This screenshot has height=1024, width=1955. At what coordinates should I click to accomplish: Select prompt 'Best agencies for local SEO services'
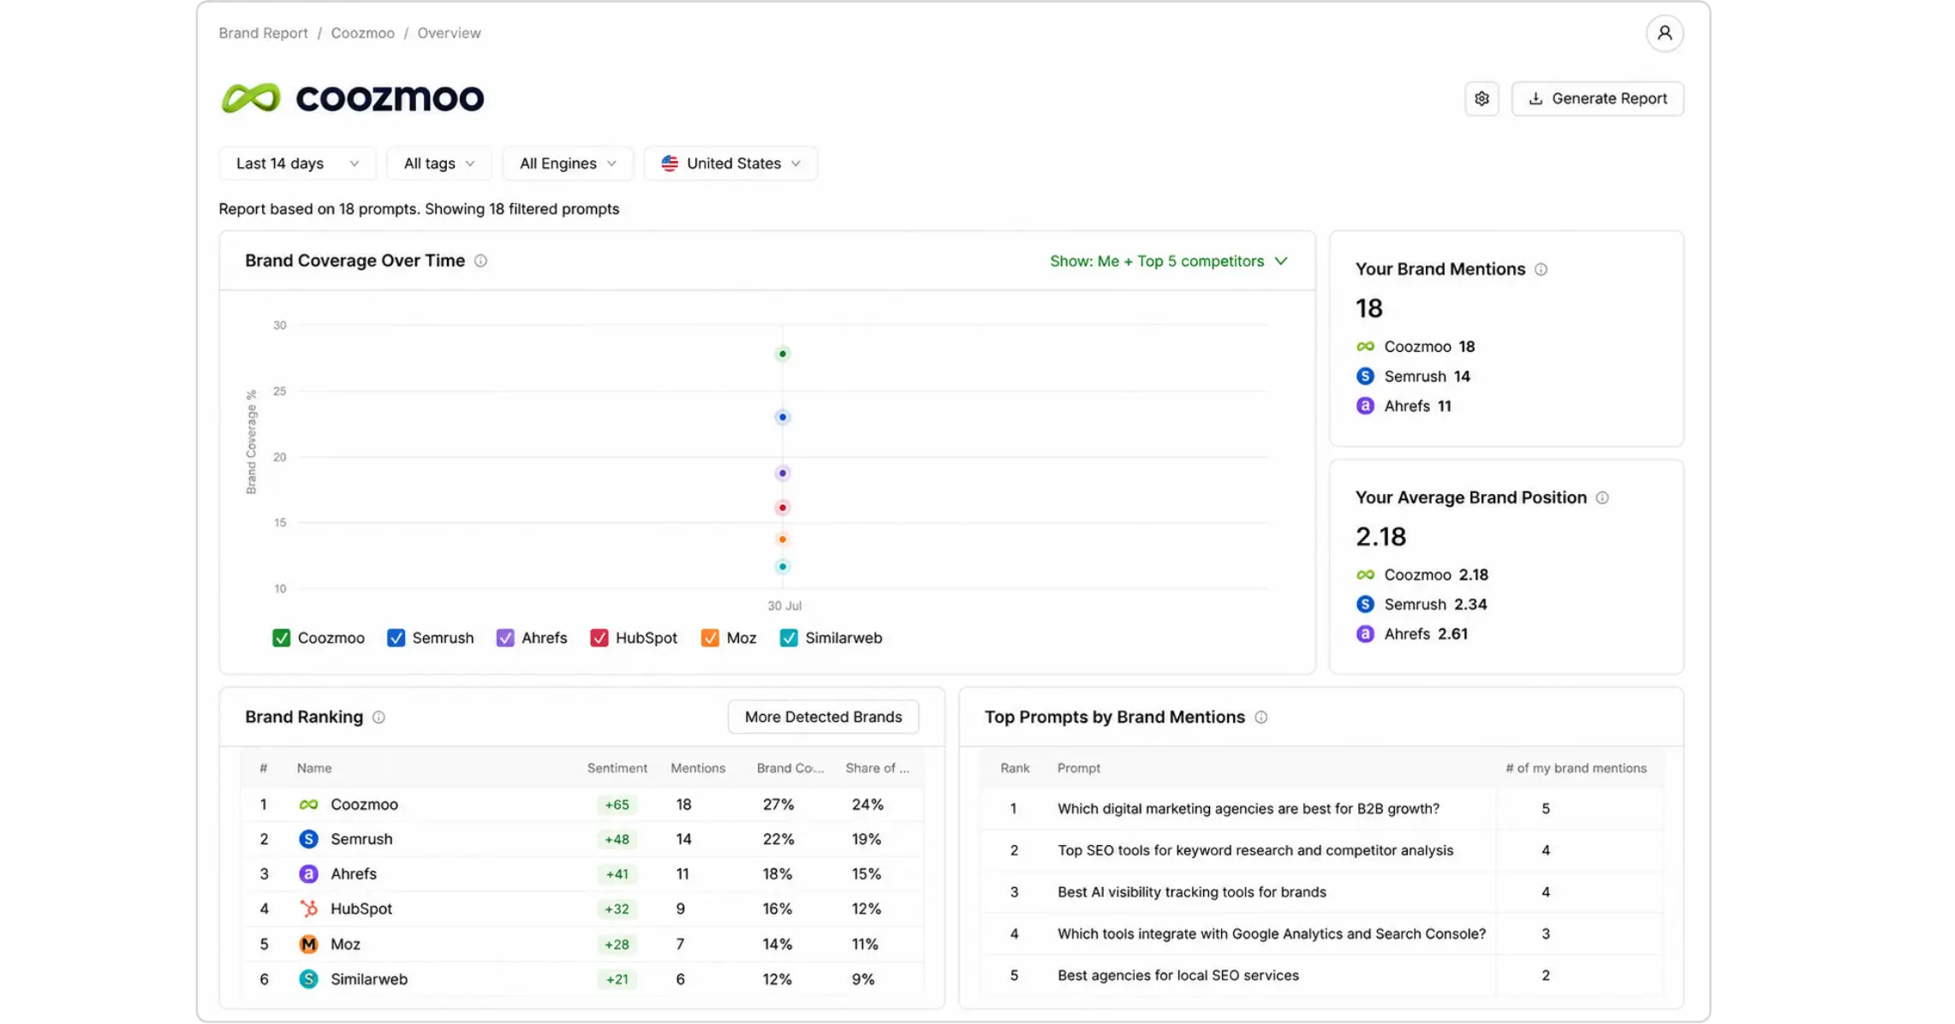[x=1177, y=976]
